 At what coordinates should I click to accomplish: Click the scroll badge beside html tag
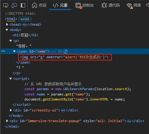coord(25,19)
